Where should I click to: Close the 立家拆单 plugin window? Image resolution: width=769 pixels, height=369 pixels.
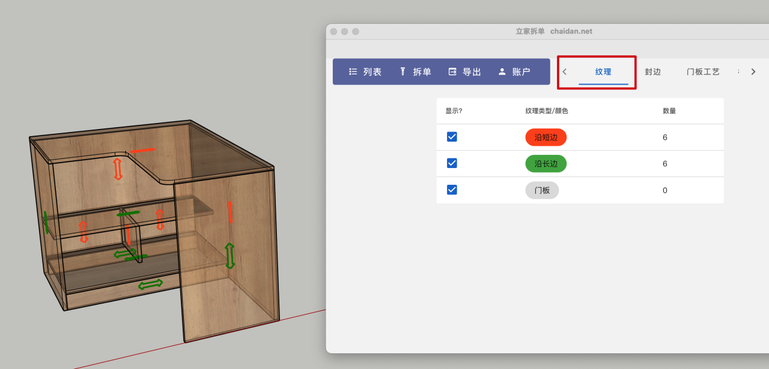click(333, 31)
